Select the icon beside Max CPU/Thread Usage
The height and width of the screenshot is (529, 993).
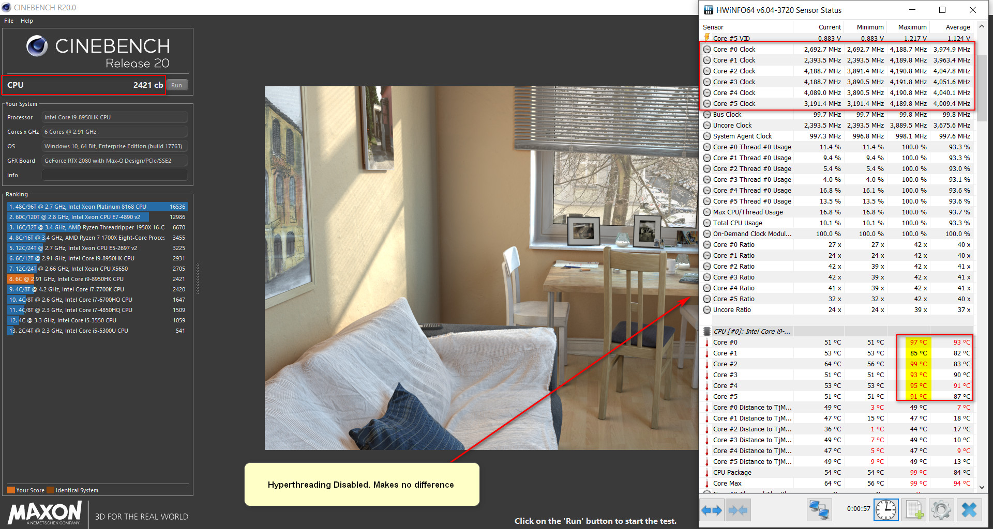[x=707, y=212]
